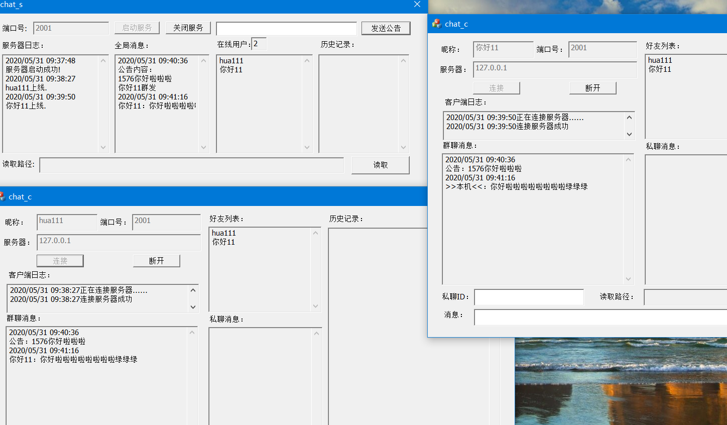Click the scroll-up arrow beside 客户端日志 in the hua111 client
This screenshot has height=425, width=727.
(193, 289)
